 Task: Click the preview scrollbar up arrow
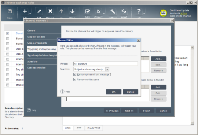pyautogui.click(x=192, y=47)
